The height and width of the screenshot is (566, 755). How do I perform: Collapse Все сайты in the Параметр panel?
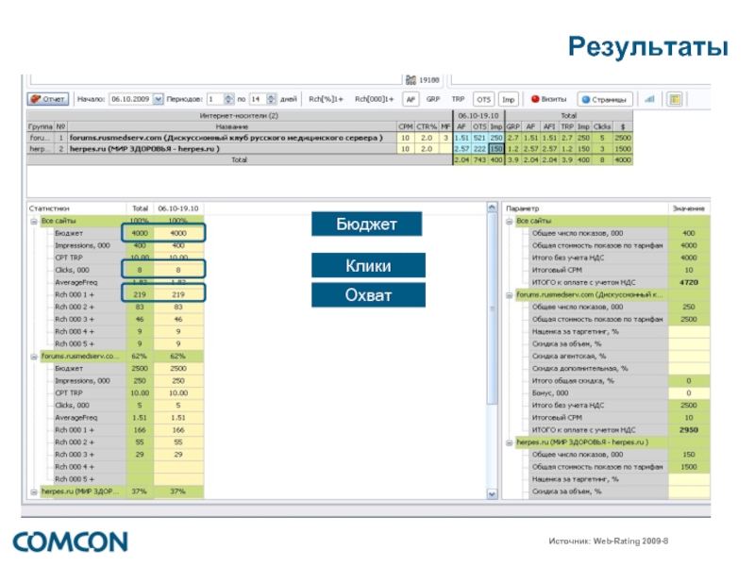point(509,222)
